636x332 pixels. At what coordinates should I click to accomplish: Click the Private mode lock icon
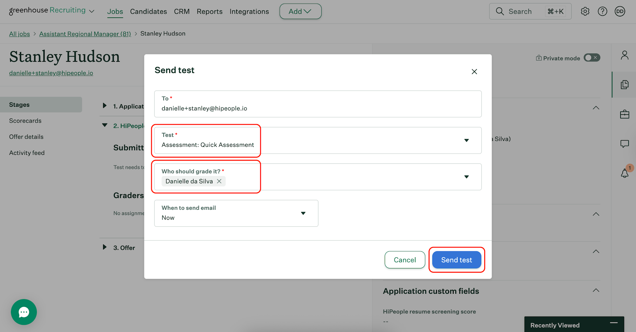coord(539,58)
